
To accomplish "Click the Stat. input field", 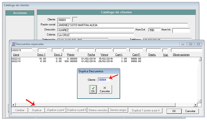I will point(165,50).
